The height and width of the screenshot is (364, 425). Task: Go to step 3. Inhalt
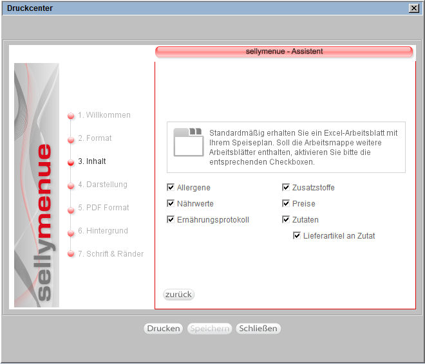coord(92,161)
